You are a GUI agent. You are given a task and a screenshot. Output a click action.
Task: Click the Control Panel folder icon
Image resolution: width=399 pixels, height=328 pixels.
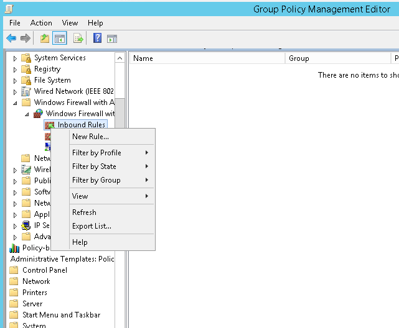coord(14,270)
